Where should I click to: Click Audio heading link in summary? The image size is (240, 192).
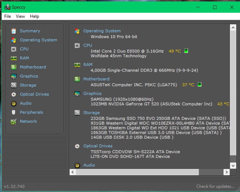(89, 165)
